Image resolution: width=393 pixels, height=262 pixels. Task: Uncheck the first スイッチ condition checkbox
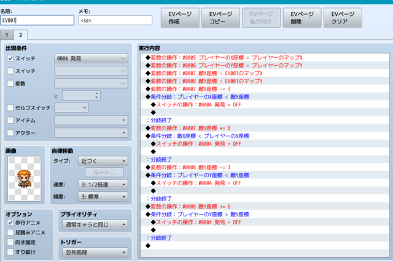[x=10, y=58]
